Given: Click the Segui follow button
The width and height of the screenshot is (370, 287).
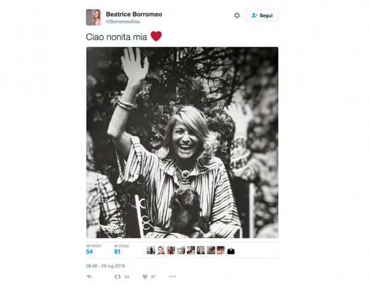Looking at the screenshot, I should click(261, 16).
